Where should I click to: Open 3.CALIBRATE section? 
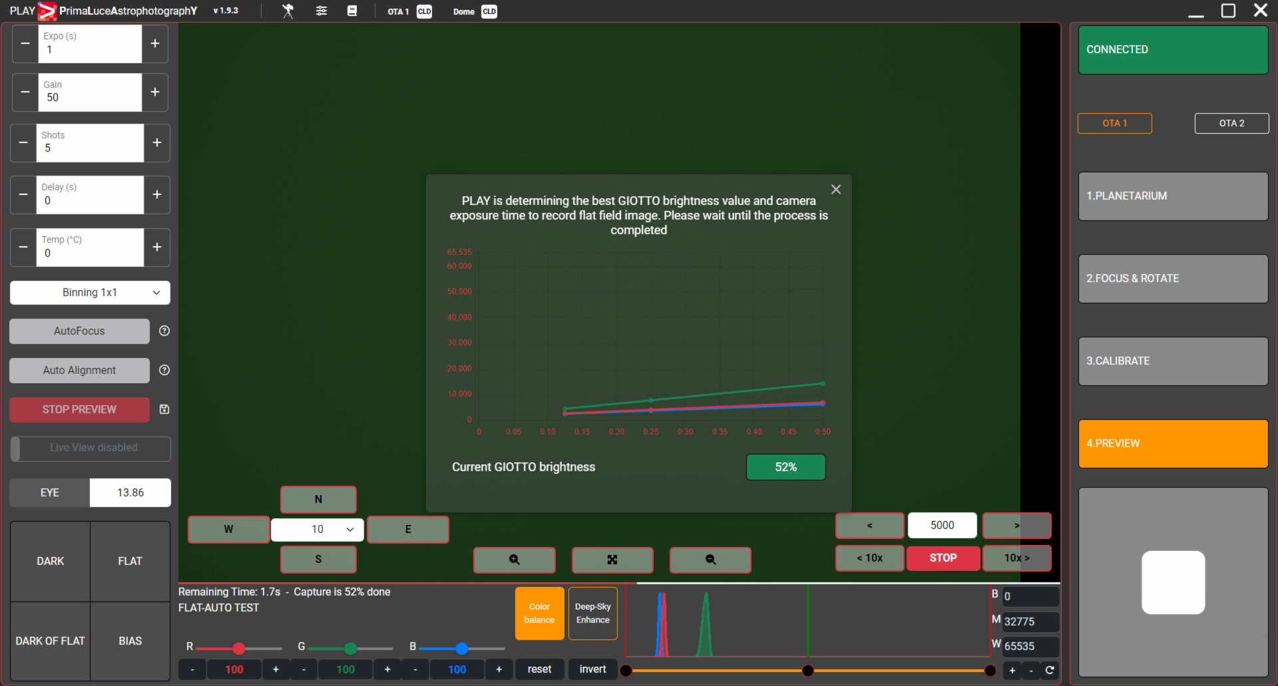click(x=1173, y=361)
